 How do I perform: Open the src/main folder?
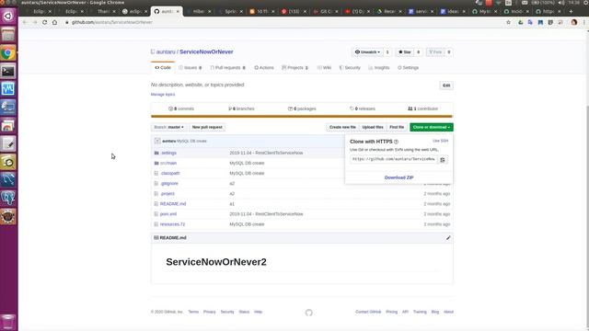168,164
